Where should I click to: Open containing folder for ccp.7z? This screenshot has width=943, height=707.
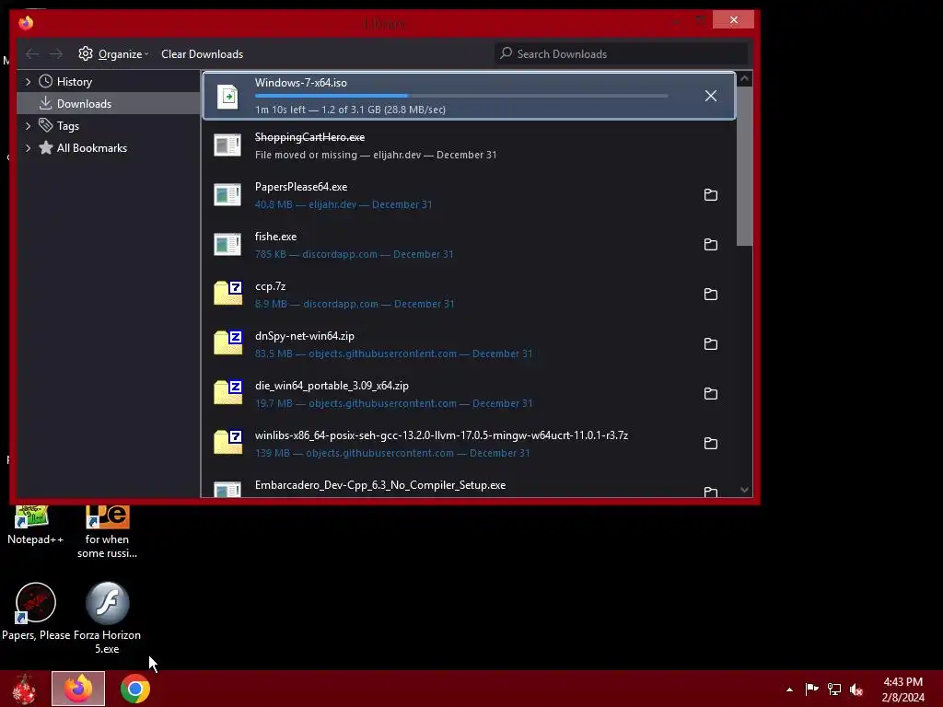point(710,294)
